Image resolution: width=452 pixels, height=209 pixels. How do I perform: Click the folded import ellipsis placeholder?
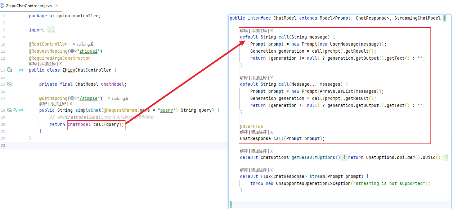51,30
